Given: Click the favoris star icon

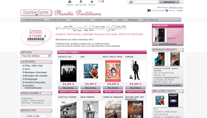Looking at the screenshot, I should 92,2.
